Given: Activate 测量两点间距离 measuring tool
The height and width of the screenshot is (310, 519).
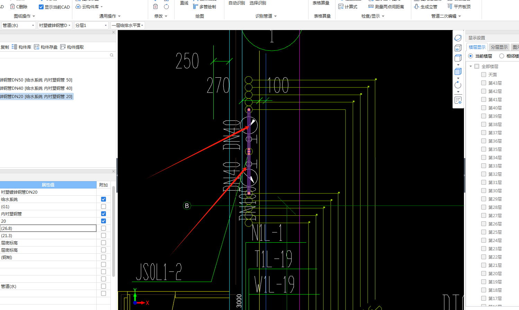Looking at the screenshot, I should (386, 7).
